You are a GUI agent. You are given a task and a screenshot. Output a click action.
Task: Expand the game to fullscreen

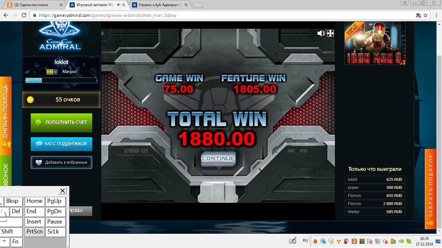330,33
